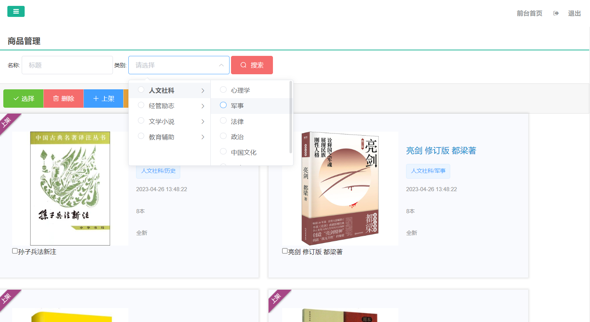The width and height of the screenshot is (590, 322).
Task: Choose the 文学小说 category label
Action: pyautogui.click(x=161, y=121)
